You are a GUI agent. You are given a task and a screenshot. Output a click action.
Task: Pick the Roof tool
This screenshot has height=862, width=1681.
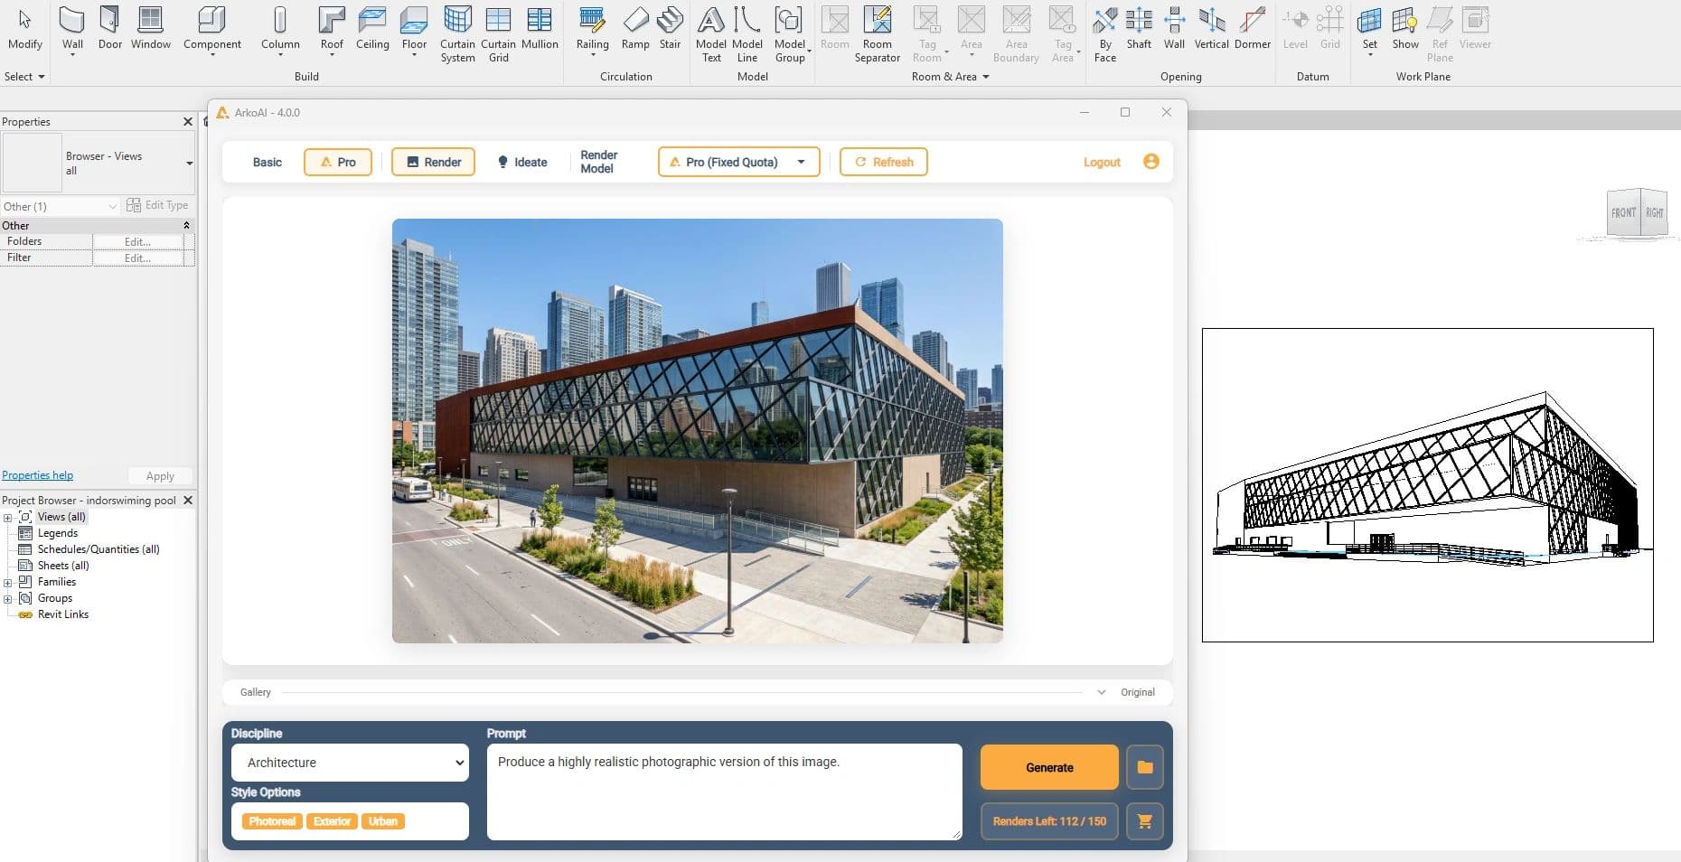point(332,29)
